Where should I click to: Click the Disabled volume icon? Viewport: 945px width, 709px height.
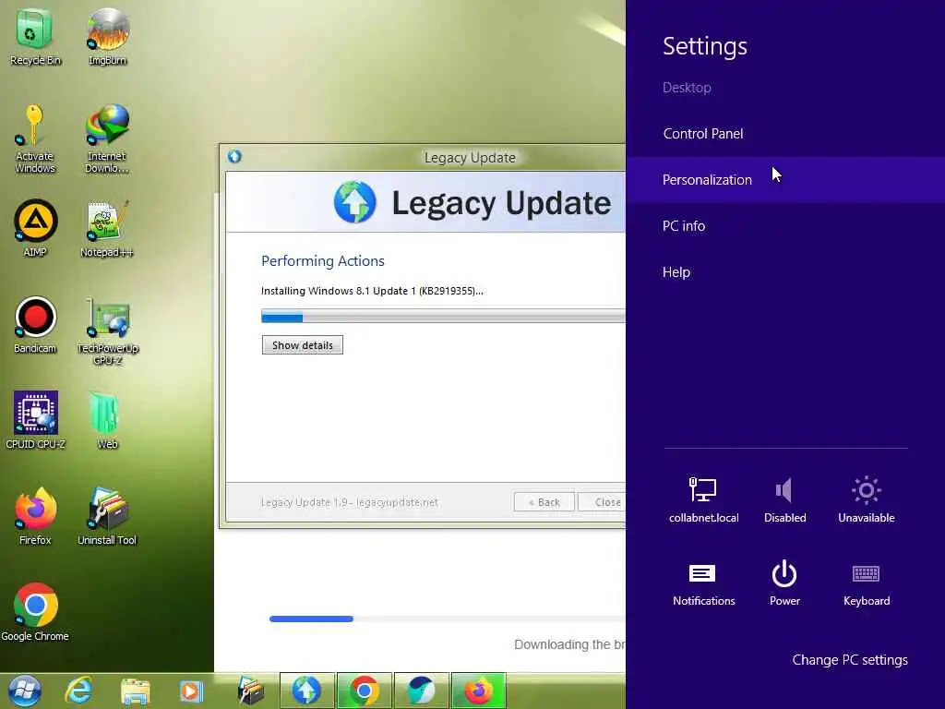[x=784, y=499]
